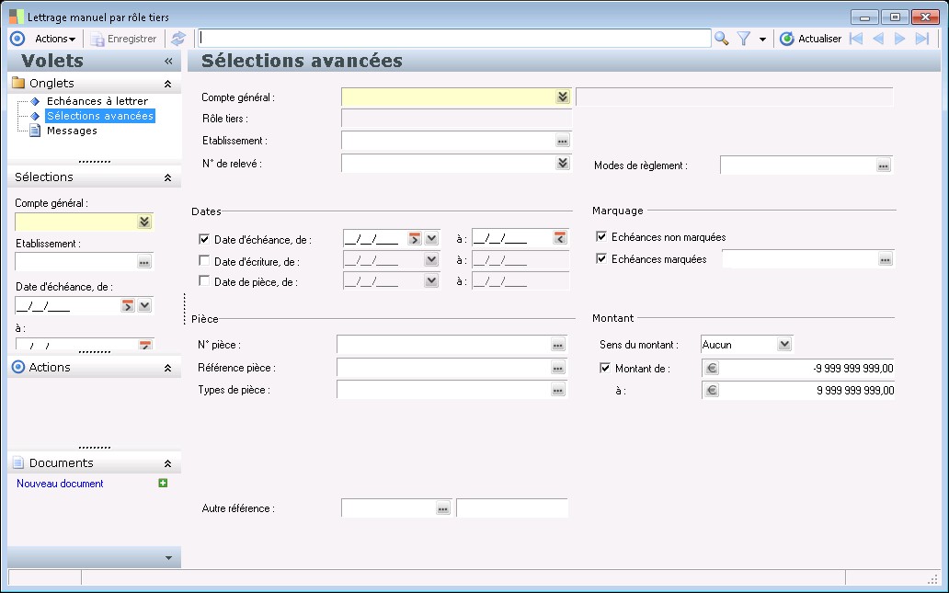The width and height of the screenshot is (949, 593).
Task: Click the Nouveau document link
Action: (x=60, y=484)
